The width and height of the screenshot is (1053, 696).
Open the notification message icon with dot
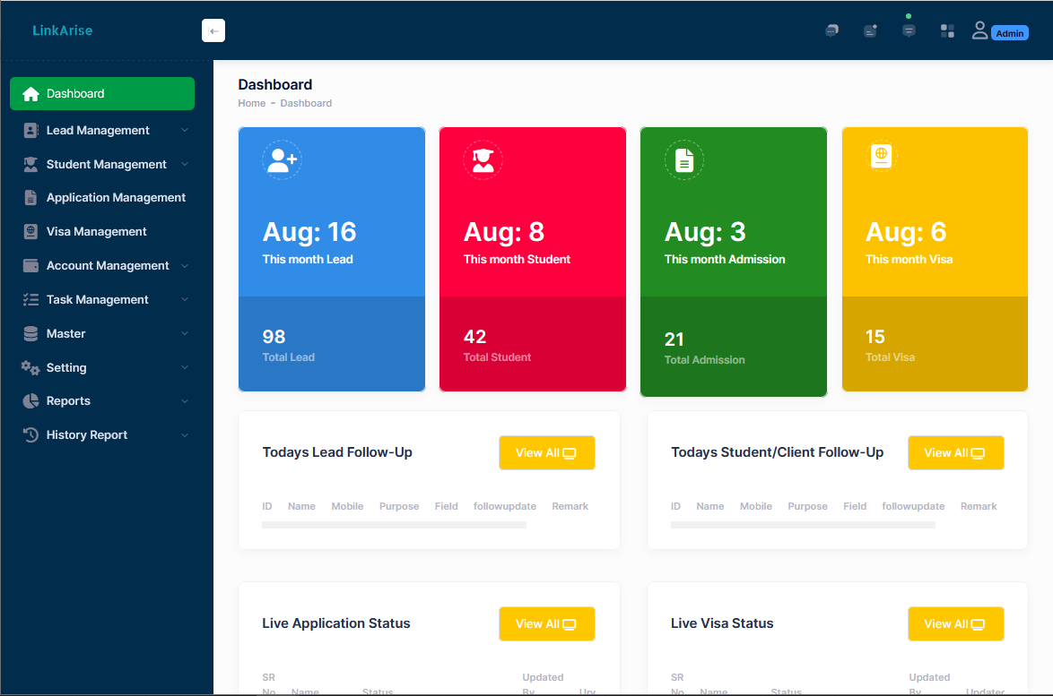[x=870, y=30]
